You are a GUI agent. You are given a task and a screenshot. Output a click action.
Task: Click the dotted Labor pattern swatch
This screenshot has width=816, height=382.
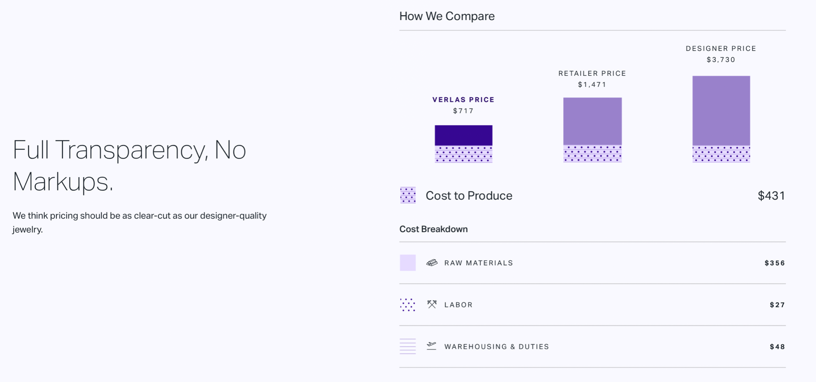408,305
